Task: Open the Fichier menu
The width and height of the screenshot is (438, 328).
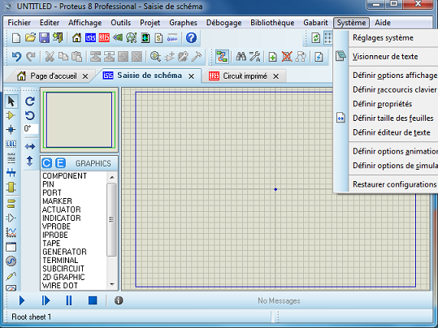Action: coord(20,23)
